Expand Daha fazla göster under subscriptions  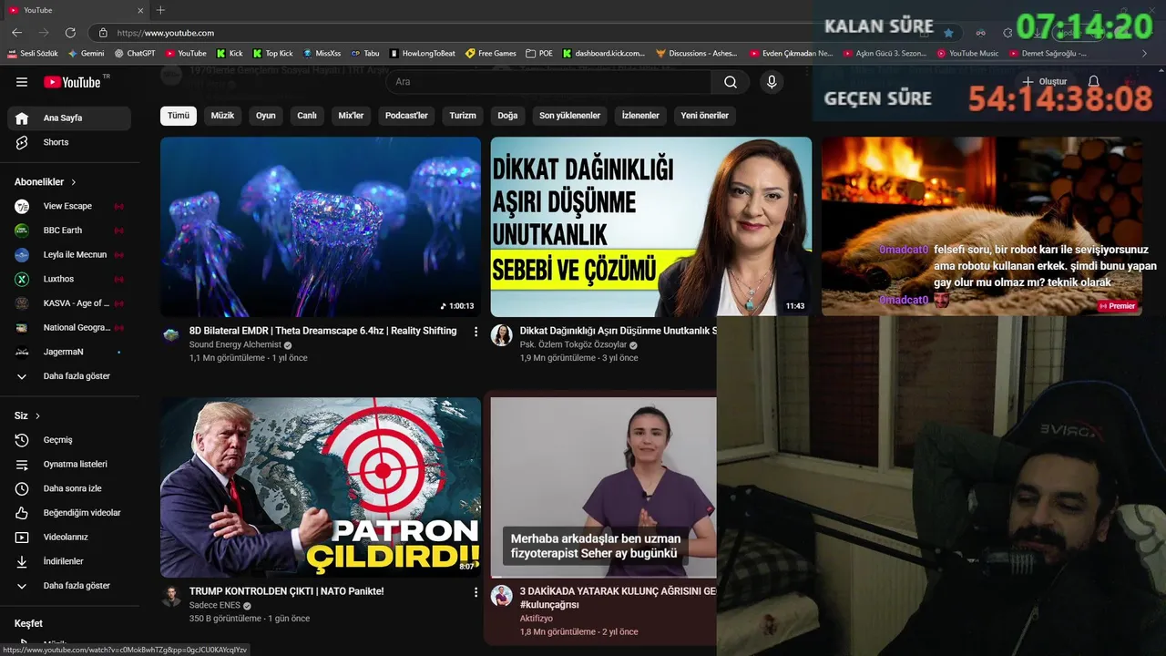coord(69,376)
